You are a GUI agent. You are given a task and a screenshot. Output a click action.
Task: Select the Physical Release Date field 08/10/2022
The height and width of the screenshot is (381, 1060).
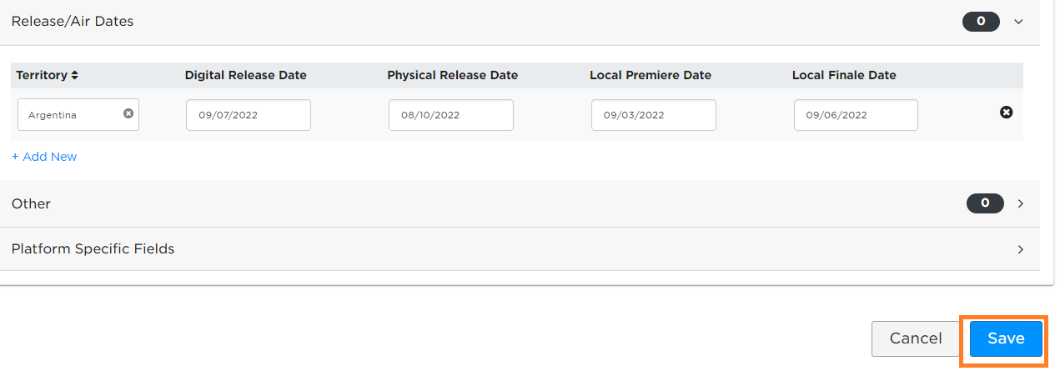point(451,115)
